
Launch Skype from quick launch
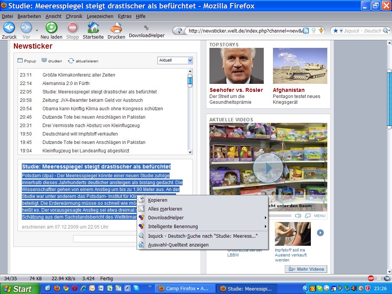click(136, 288)
